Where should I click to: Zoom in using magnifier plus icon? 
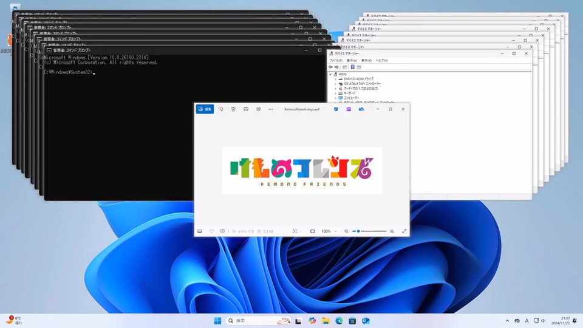point(392,231)
